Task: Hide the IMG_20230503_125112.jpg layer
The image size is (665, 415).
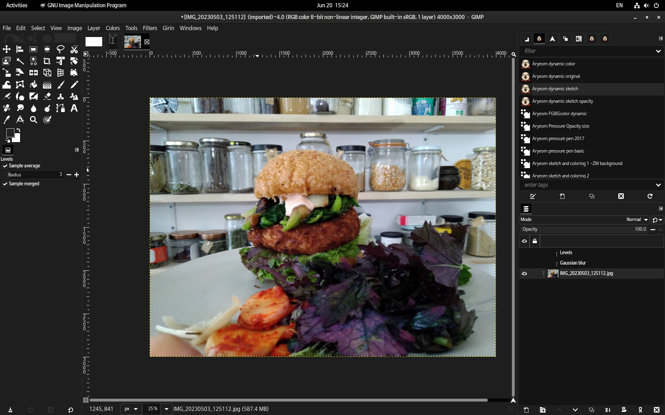Action: (x=524, y=274)
